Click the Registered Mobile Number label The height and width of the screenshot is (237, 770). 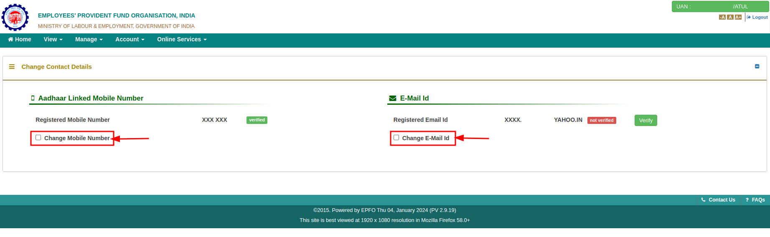click(73, 120)
